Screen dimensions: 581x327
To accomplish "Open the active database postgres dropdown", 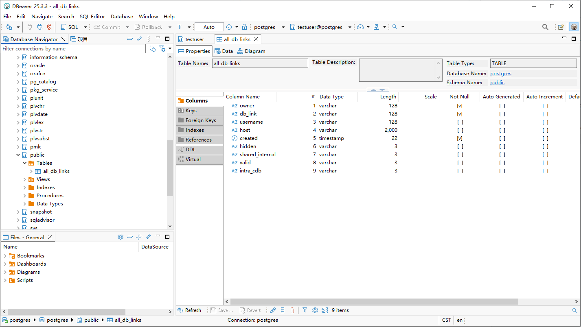I will 269,27.
